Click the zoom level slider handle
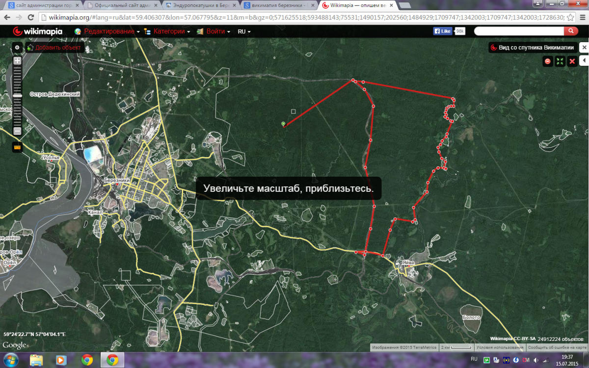The image size is (589, 368). tap(17, 95)
